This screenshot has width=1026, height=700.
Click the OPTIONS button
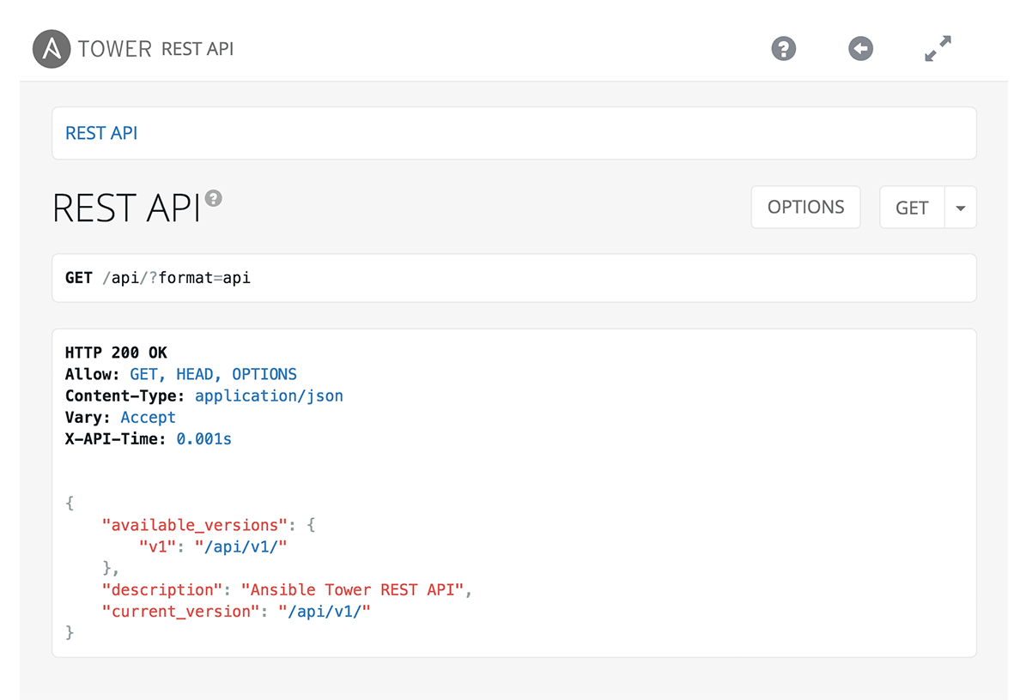pos(805,208)
